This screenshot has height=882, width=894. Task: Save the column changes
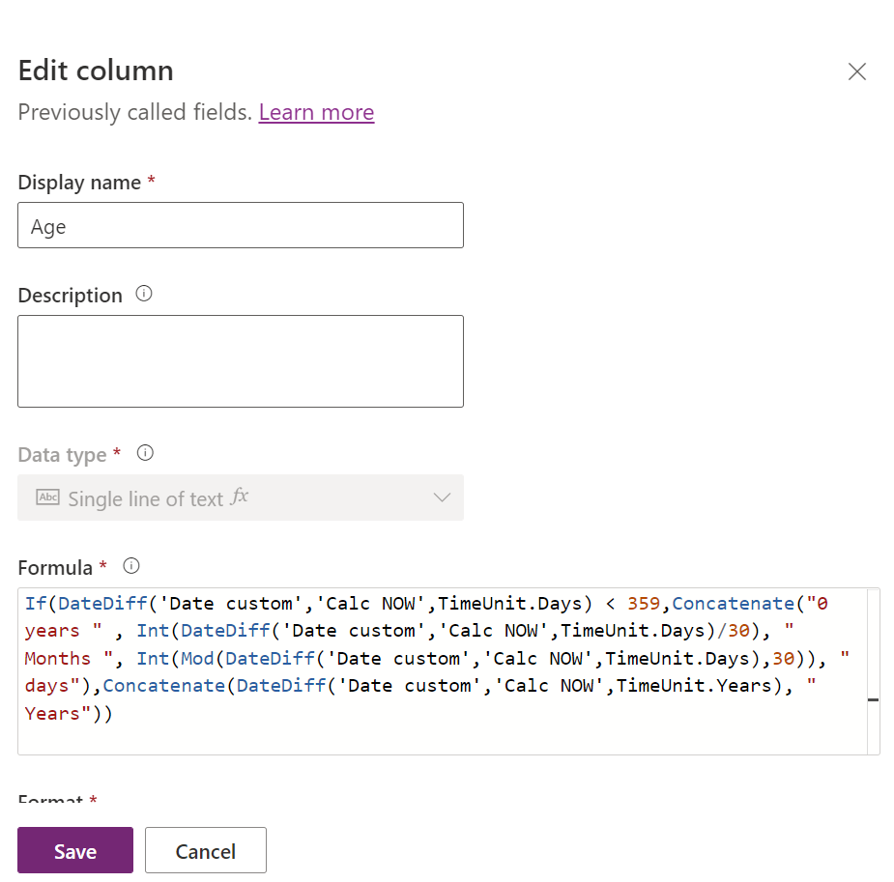point(75,850)
